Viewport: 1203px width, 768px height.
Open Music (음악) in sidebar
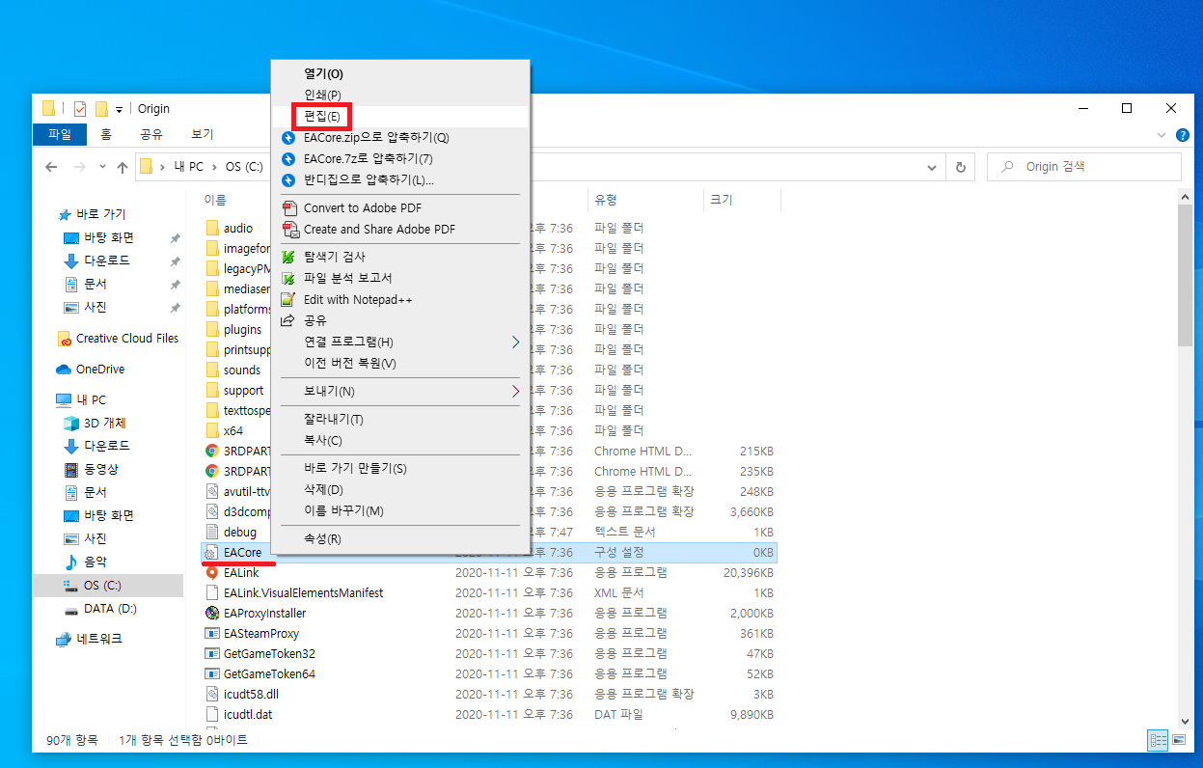[85, 562]
